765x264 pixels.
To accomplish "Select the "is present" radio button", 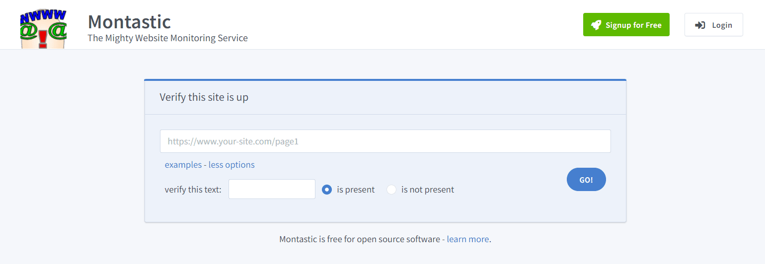I will coord(327,190).
